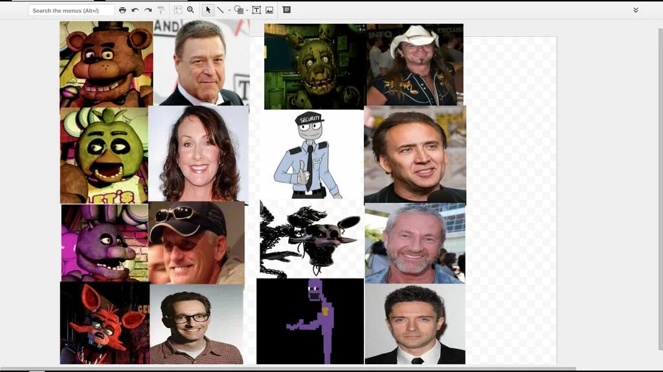The width and height of the screenshot is (663, 372).
Task: Click the Insert image icon
Action: click(269, 10)
